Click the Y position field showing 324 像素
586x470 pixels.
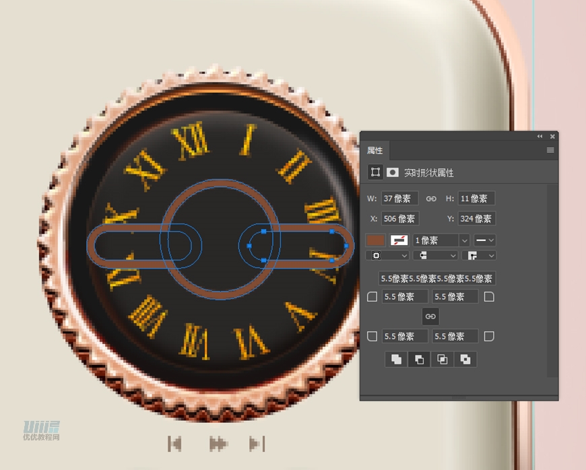click(477, 219)
